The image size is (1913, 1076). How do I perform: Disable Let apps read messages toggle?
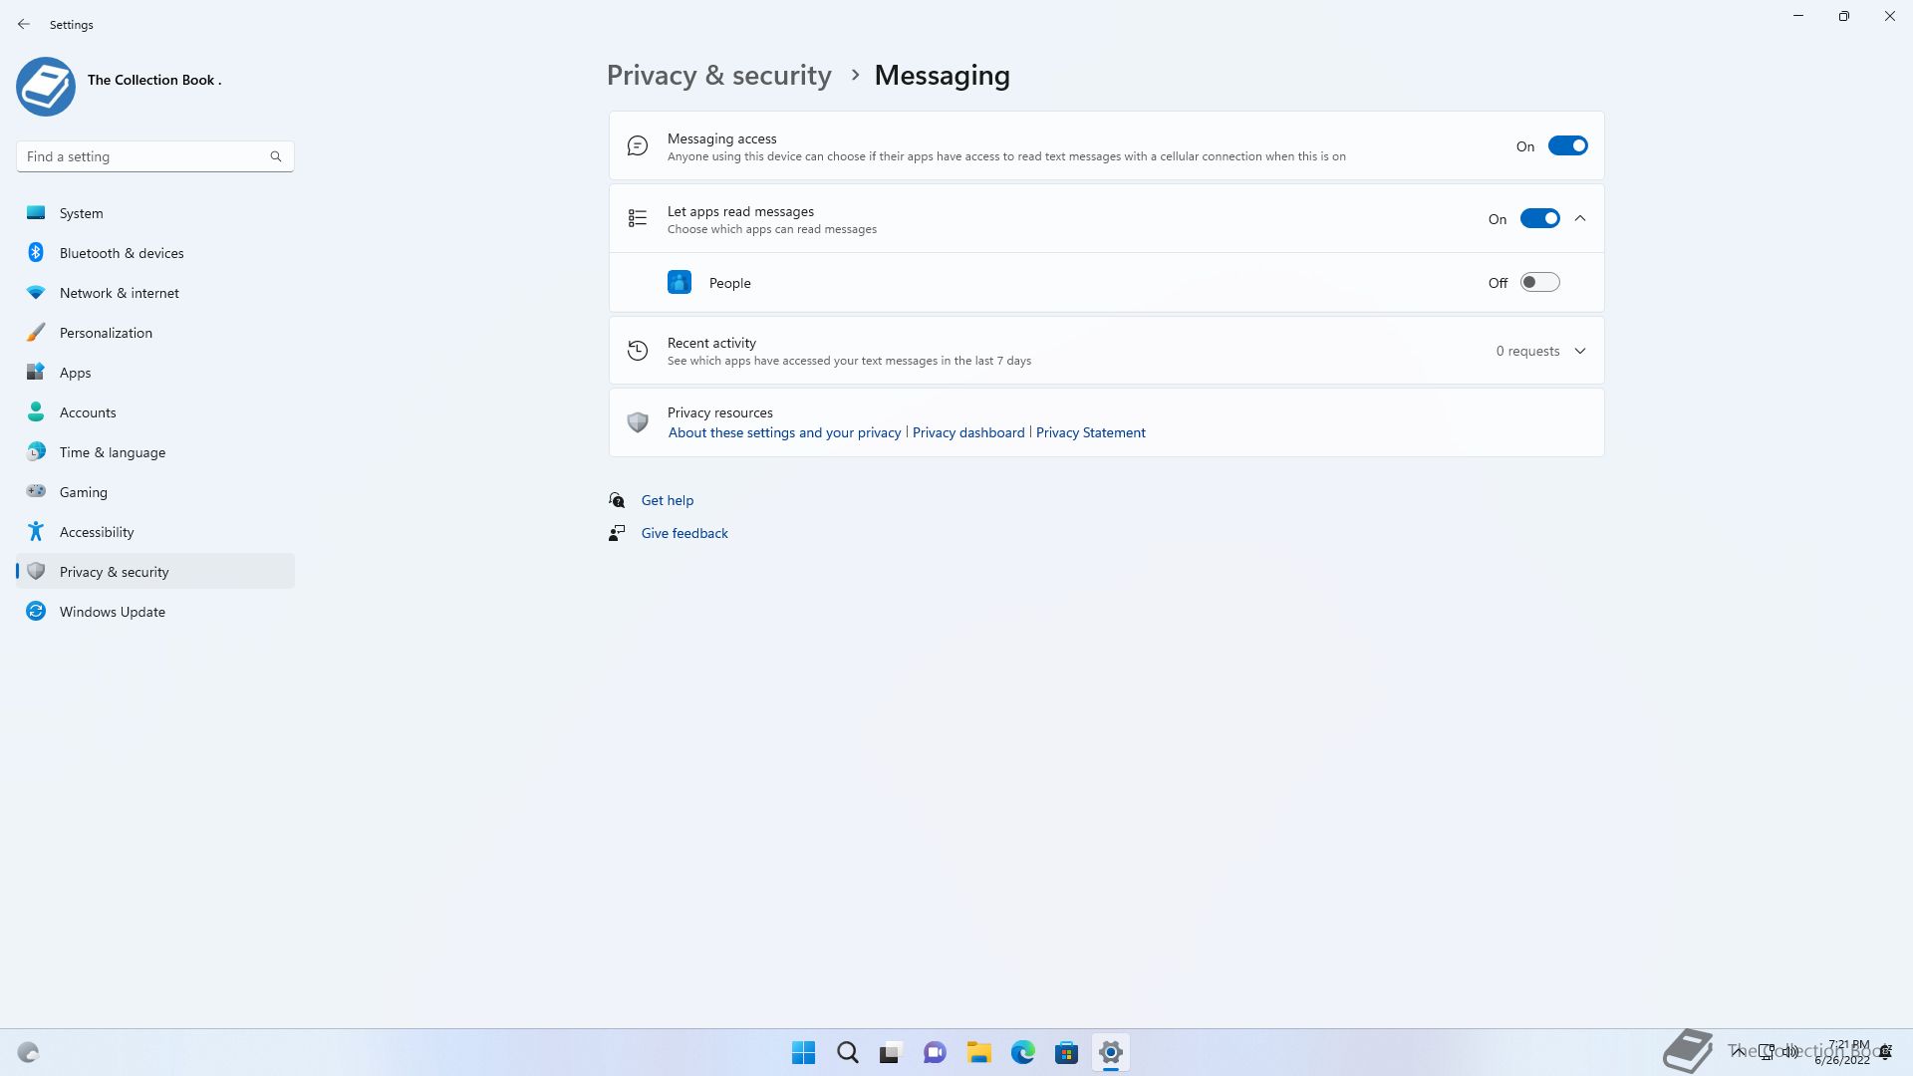(1539, 219)
